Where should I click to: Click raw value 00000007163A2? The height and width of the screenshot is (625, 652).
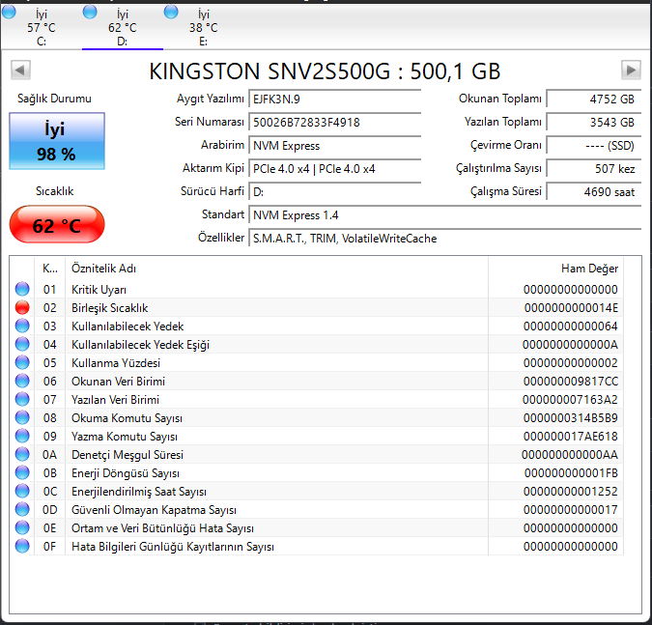click(570, 400)
